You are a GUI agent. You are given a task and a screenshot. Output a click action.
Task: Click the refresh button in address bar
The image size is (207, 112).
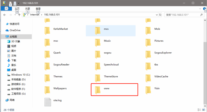pyautogui.click(x=160, y=15)
